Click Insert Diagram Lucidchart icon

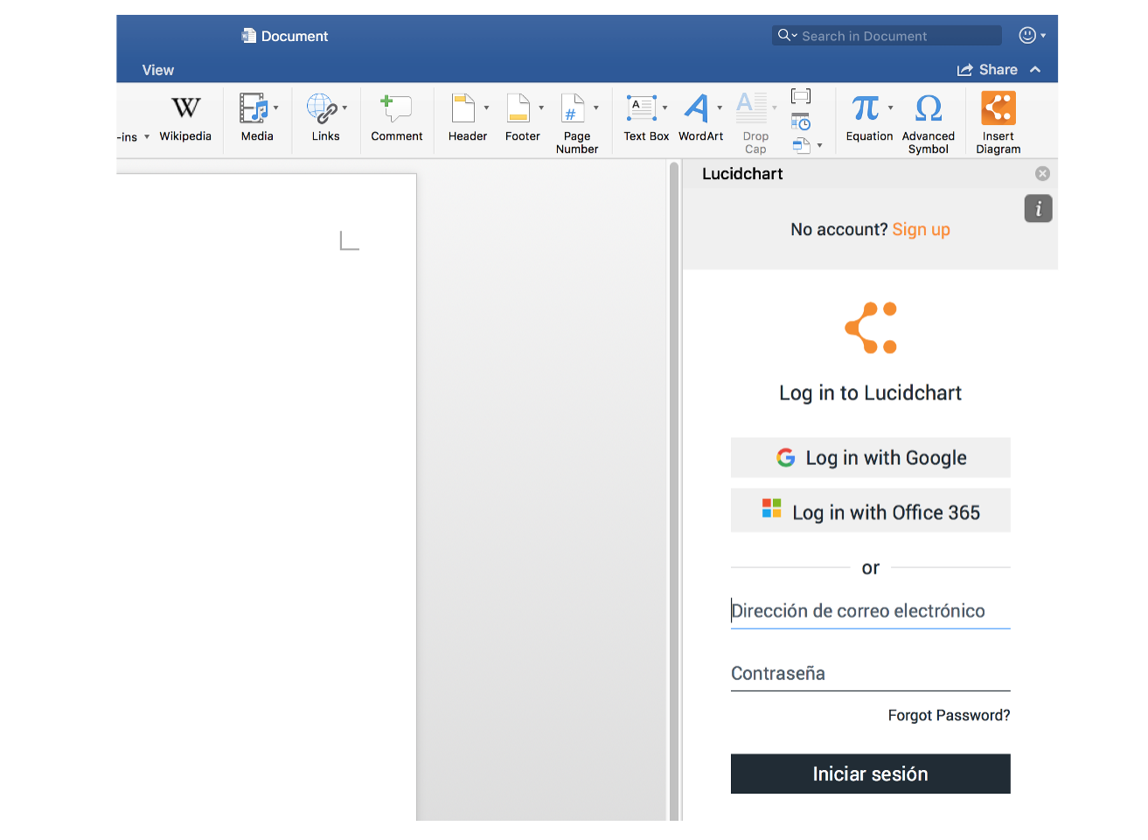tap(998, 108)
